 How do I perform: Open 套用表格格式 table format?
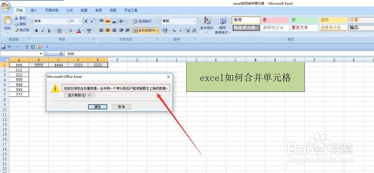222,25
